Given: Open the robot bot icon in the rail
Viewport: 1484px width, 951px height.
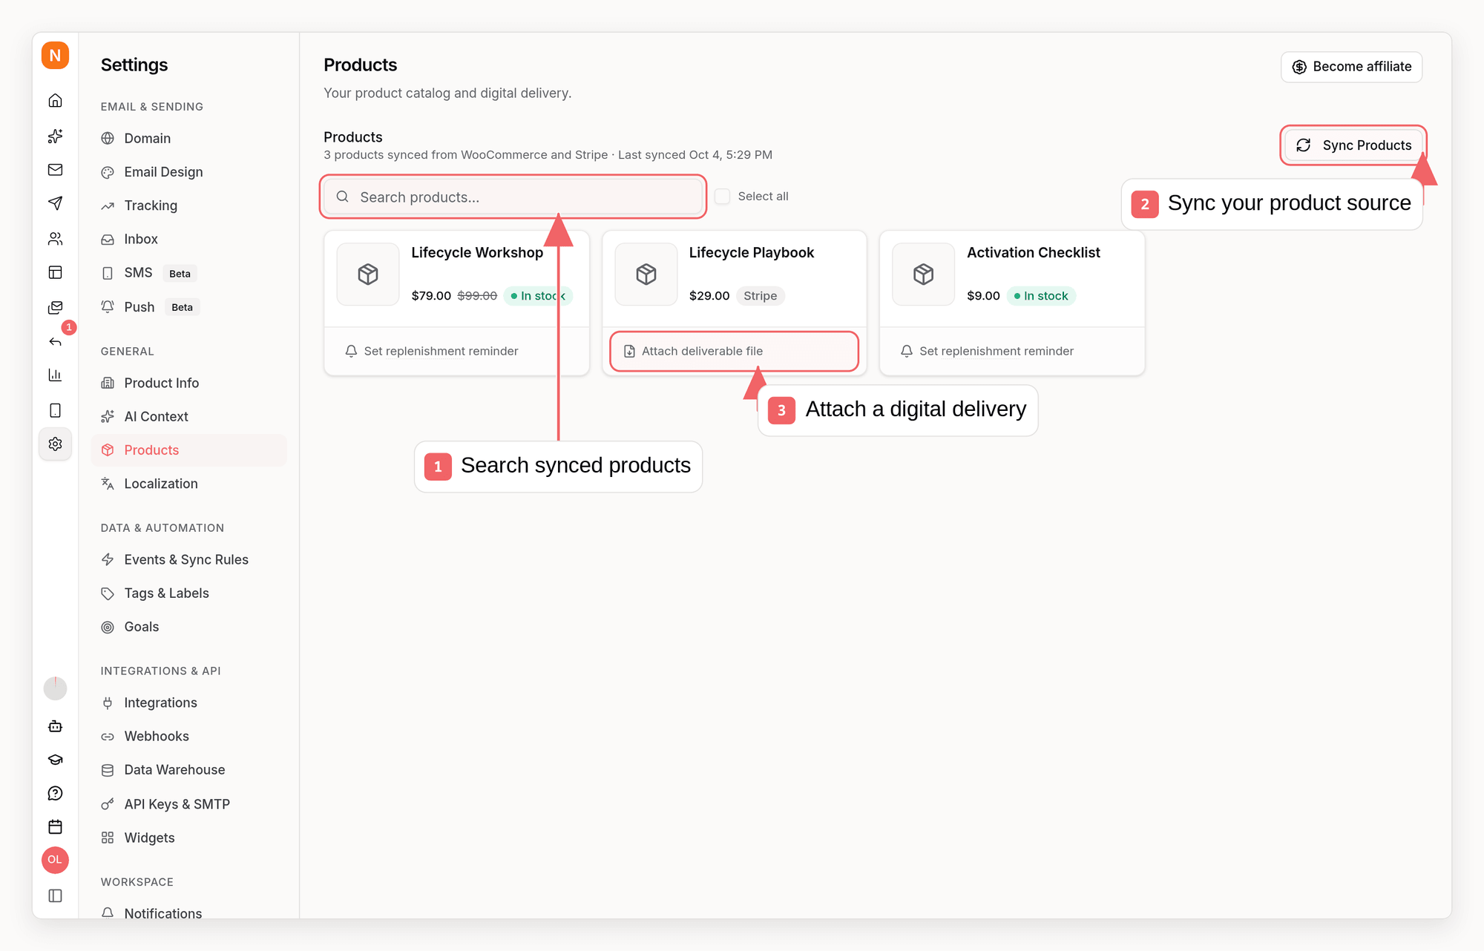Looking at the screenshot, I should click(x=55, y=726).
